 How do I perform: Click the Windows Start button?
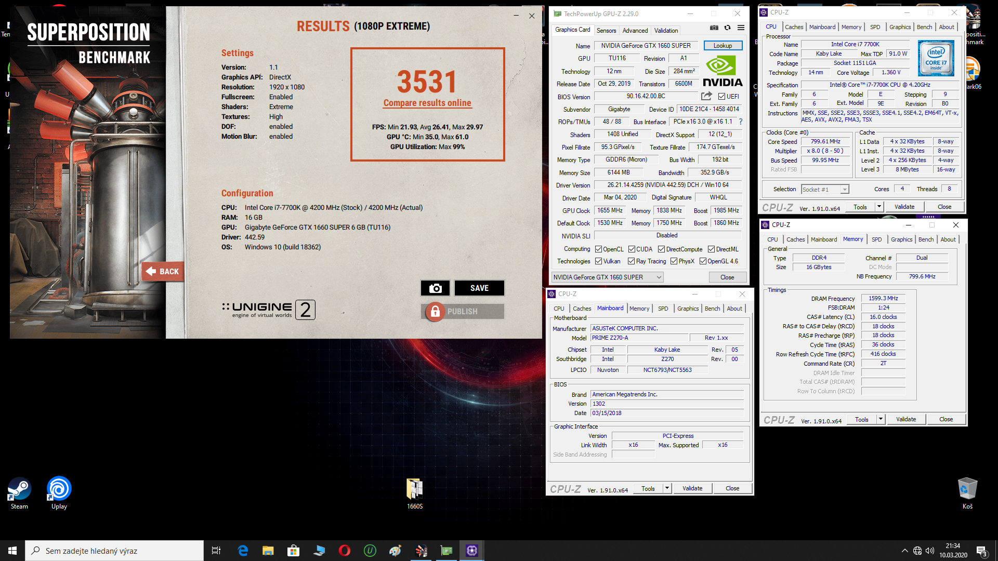pos(12,551)
